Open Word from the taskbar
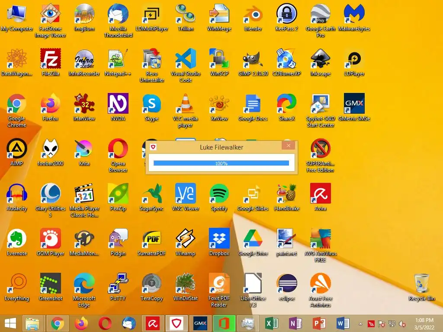 pyautogui.click(x=343, y=323)
